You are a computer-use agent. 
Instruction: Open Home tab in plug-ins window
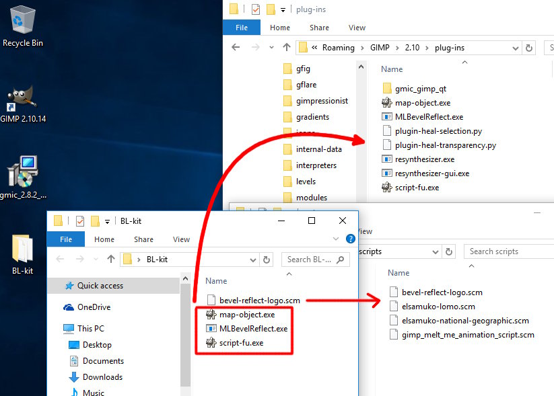[x=280, y=28]
